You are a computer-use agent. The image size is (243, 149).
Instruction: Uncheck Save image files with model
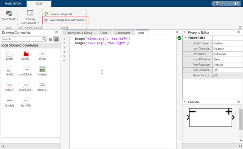click(x=46, y=20)
